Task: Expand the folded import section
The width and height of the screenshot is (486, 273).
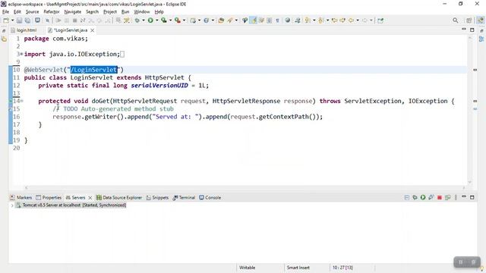Action: point(21,54)
